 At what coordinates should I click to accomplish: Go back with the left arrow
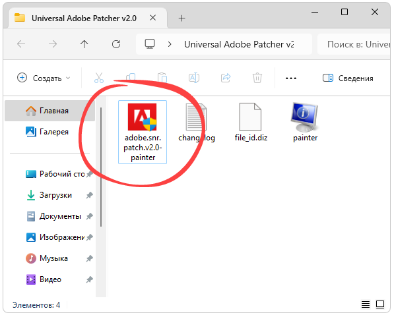(x=21, y=44)
